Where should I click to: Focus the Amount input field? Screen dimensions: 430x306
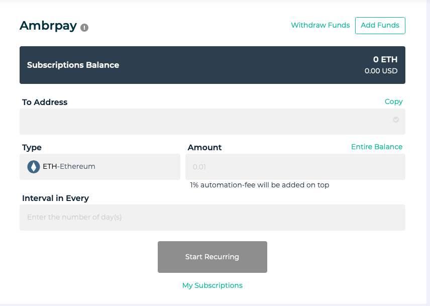(x=295, y=167)
